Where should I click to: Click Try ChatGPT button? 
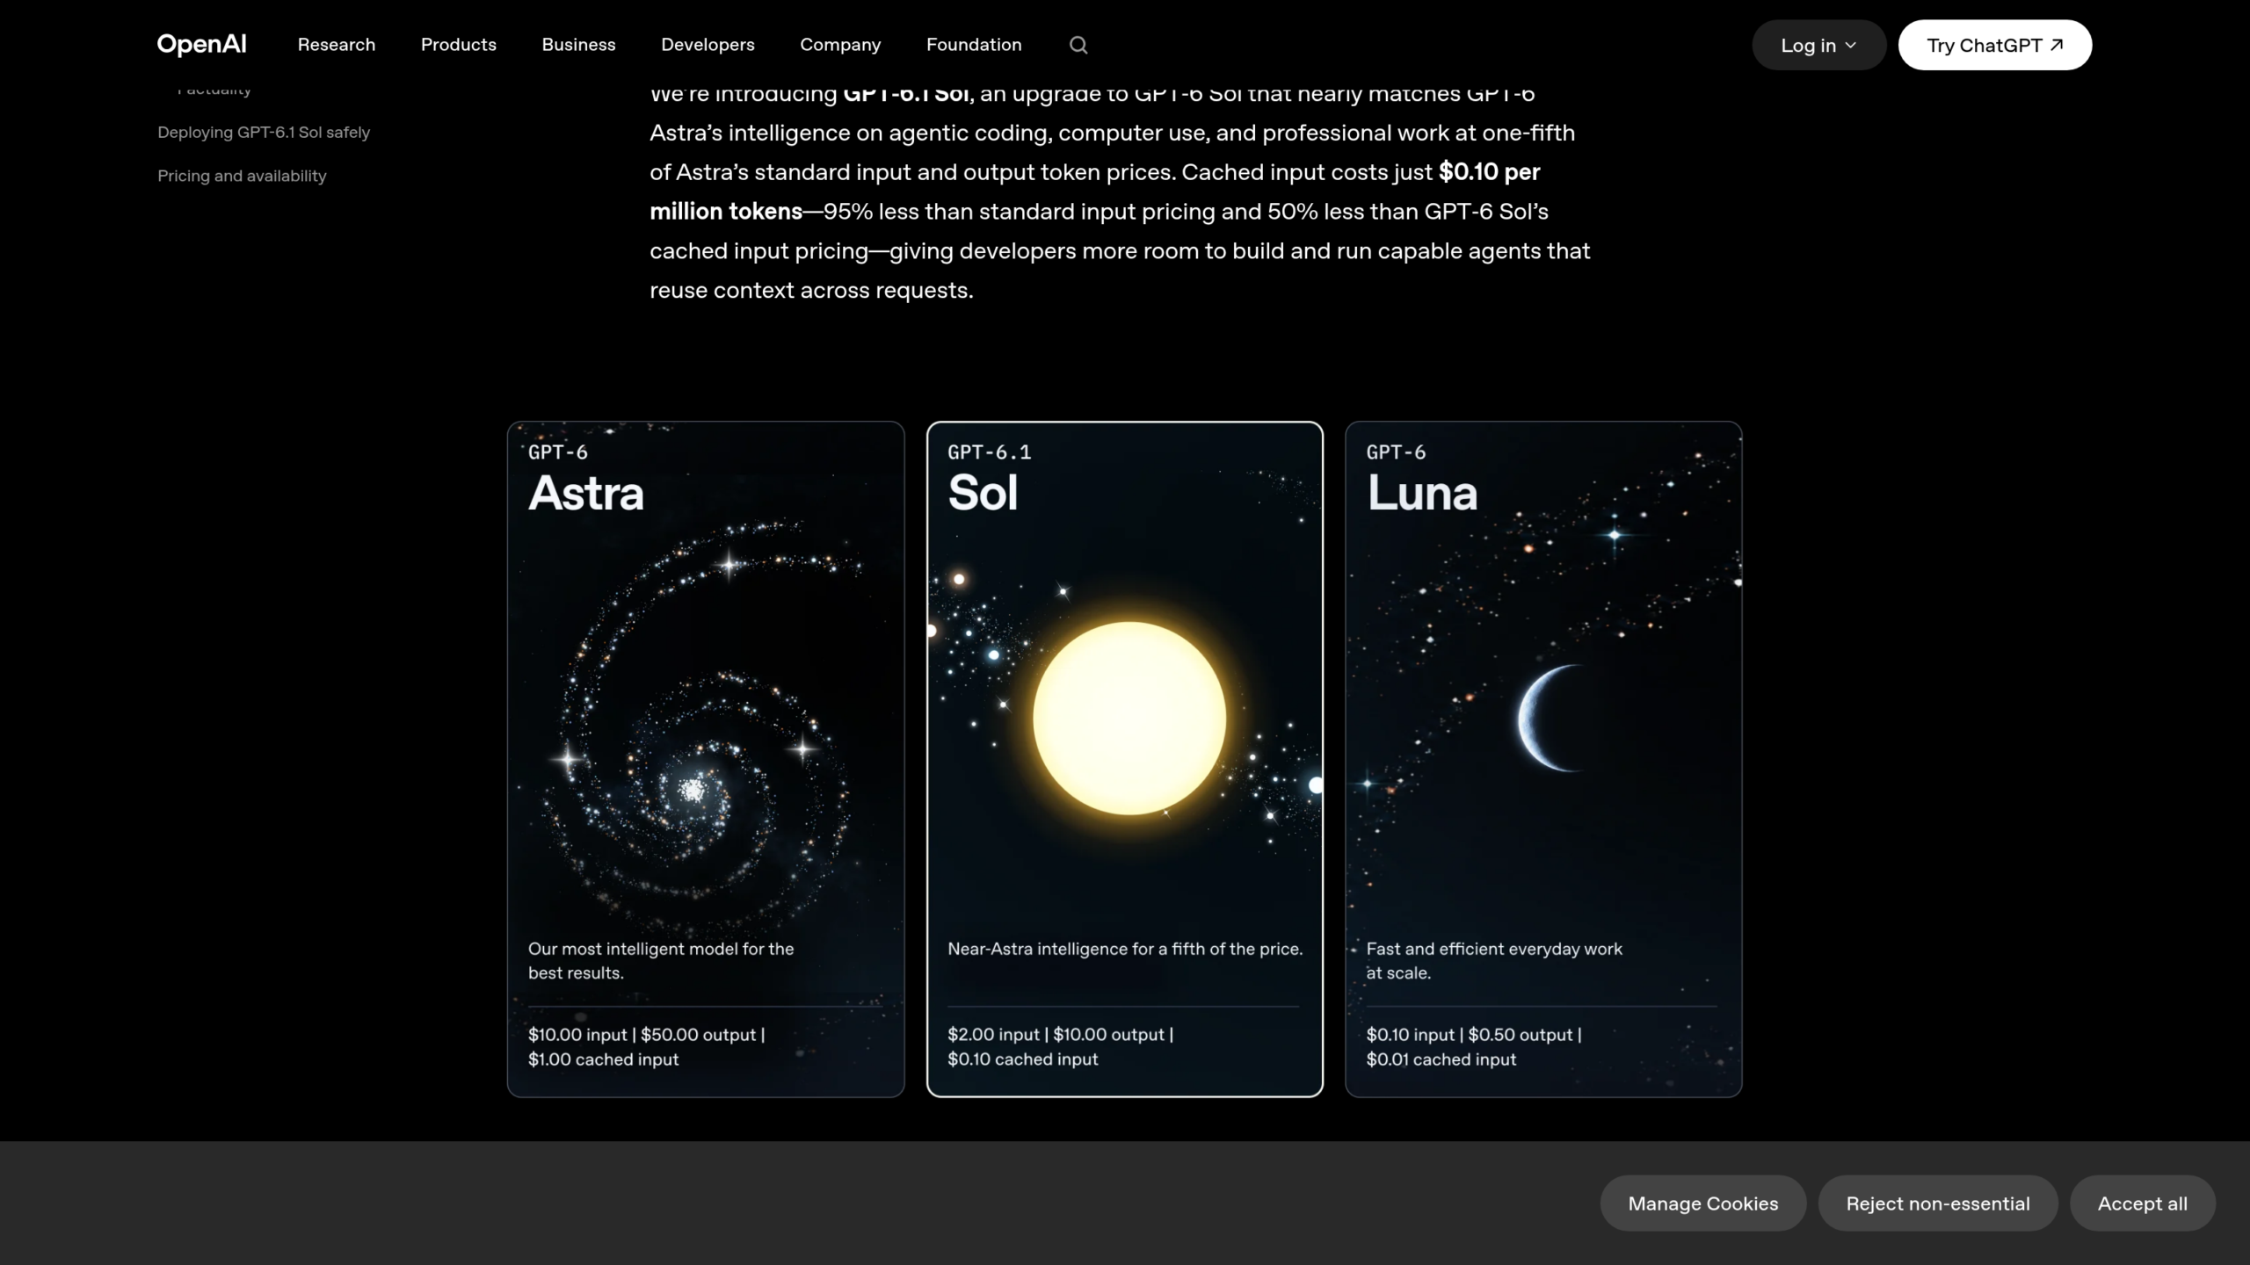[1994, 45]
